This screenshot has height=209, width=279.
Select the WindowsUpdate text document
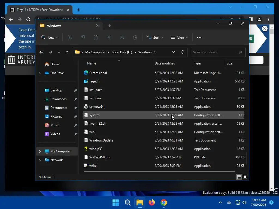[164, 140]
